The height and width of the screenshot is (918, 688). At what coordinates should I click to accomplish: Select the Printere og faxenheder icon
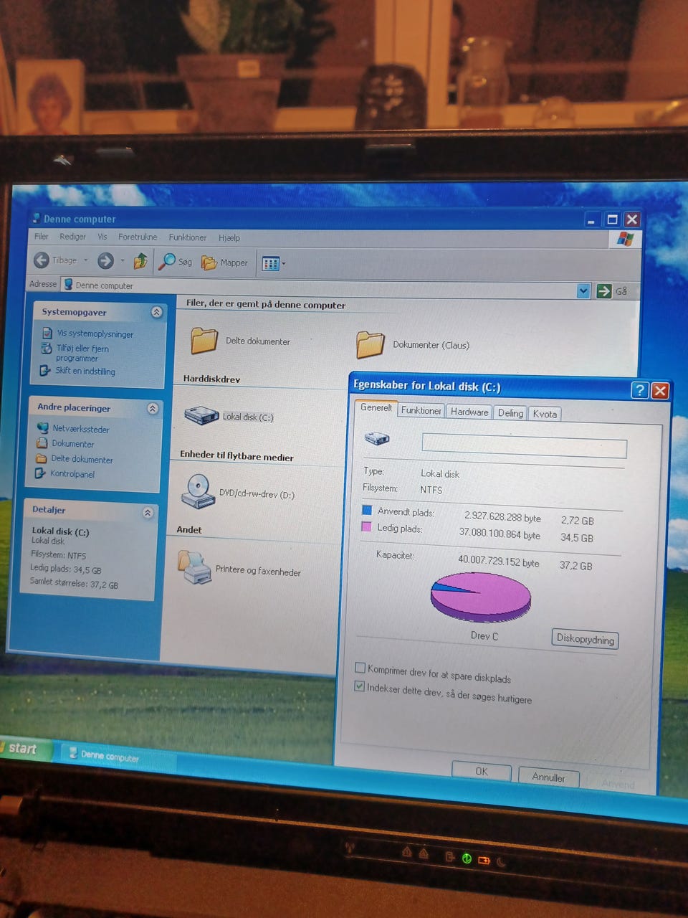[193, 568]
